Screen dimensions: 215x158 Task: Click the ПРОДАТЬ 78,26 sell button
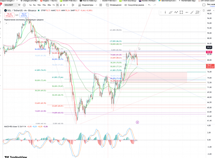9,15
